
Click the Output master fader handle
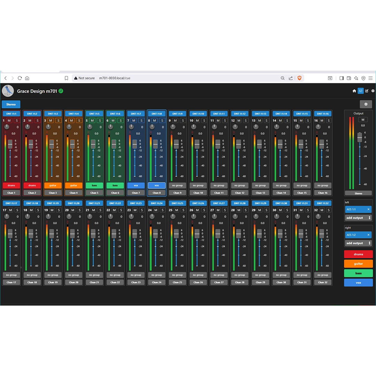(360, 137)
